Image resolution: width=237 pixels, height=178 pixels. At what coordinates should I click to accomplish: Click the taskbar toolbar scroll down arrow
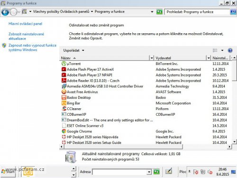pos(73,175)
